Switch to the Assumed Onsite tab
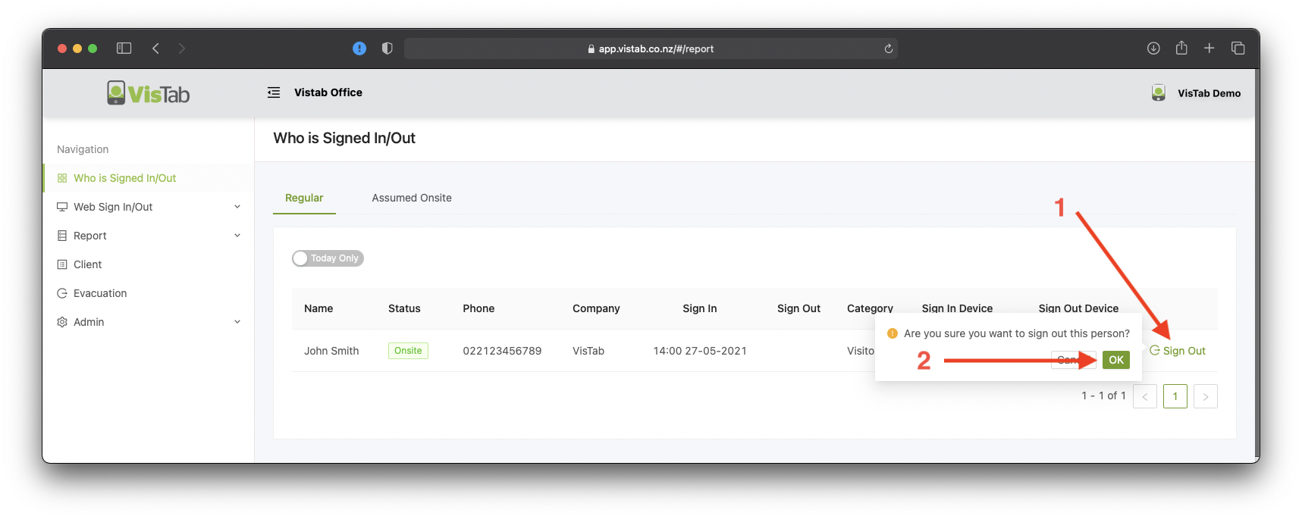Image resolution: width=1302 pixels, height=519 pixels. 412,198
